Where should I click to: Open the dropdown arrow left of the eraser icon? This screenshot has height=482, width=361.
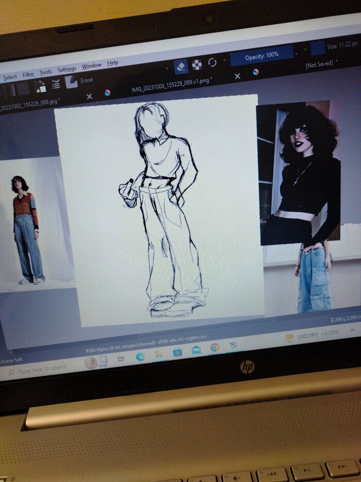coord(167,69)
